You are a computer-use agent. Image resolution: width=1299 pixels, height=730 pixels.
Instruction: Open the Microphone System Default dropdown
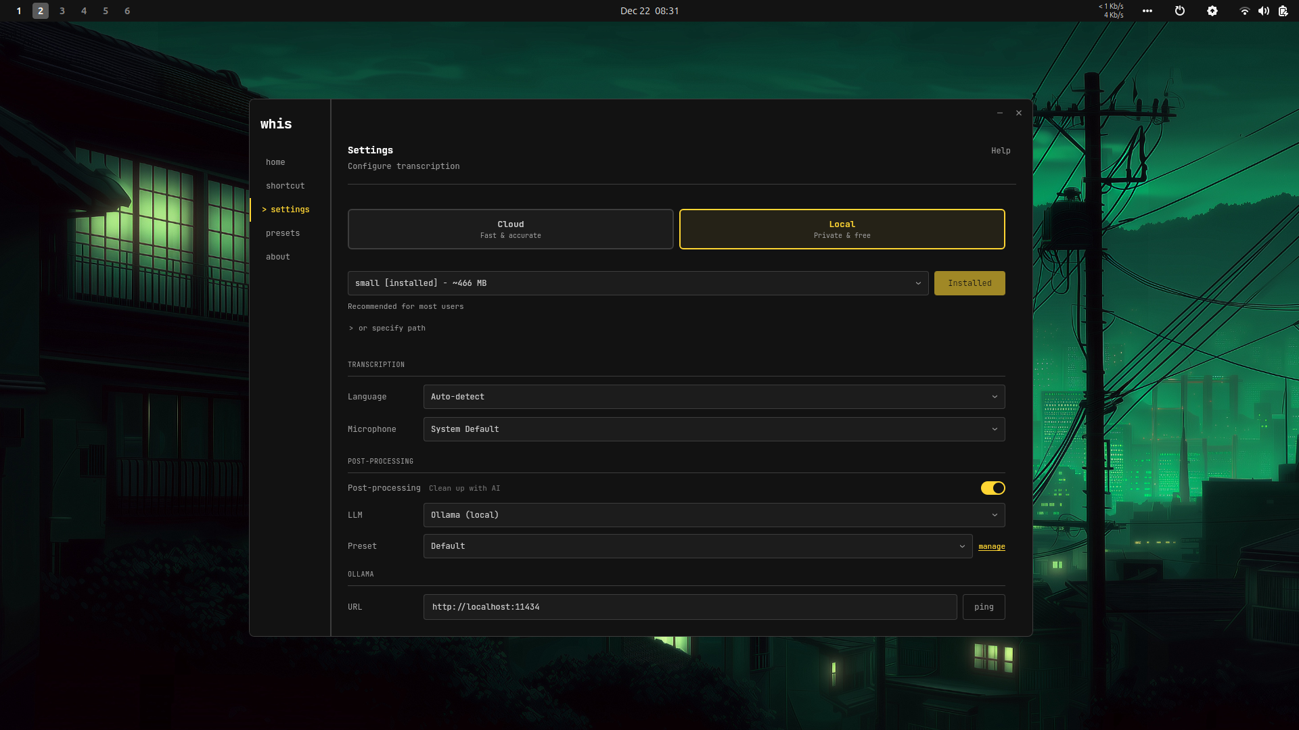pos(714,429)
